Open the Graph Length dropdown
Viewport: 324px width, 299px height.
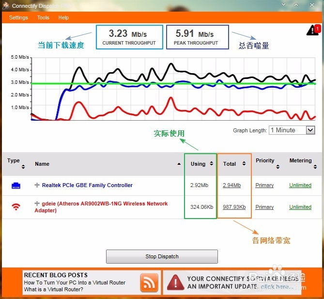(292, 130)
